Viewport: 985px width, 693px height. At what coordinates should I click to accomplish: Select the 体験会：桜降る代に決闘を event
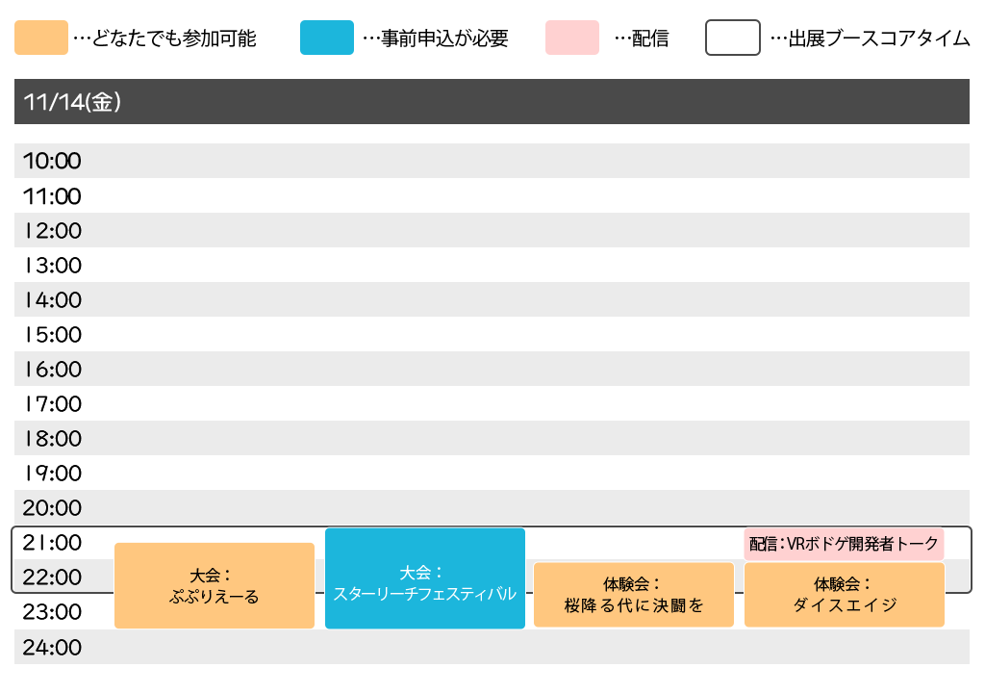click(x=634, y=595)
